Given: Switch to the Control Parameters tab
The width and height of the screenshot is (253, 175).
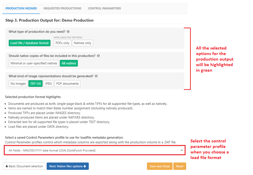Looking at the screenshot, I should pyautogui.click(x=104, y=8).
